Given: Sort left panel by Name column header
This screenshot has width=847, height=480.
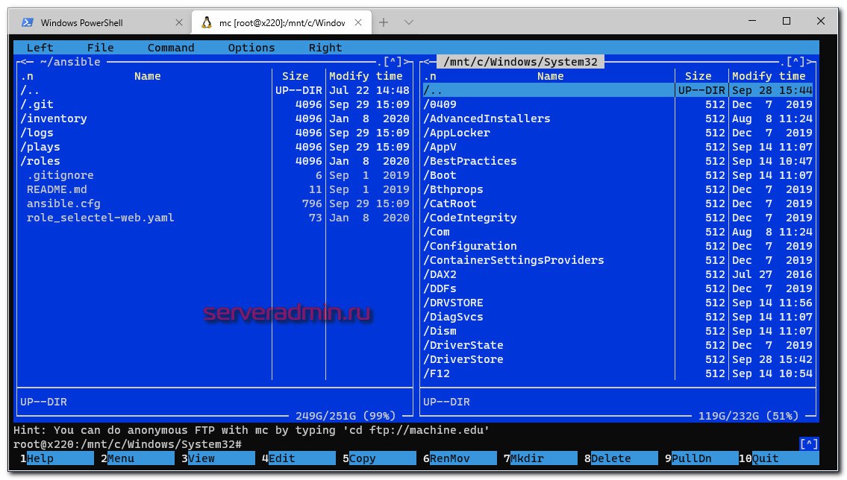Looking at the screenshot, I should pos(148,76).
